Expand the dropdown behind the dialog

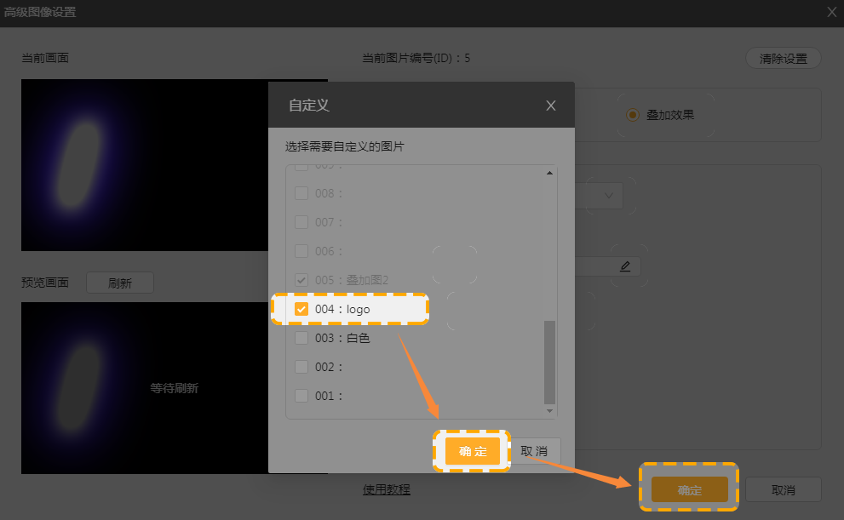pyautogui.click(x=609, y=196)
